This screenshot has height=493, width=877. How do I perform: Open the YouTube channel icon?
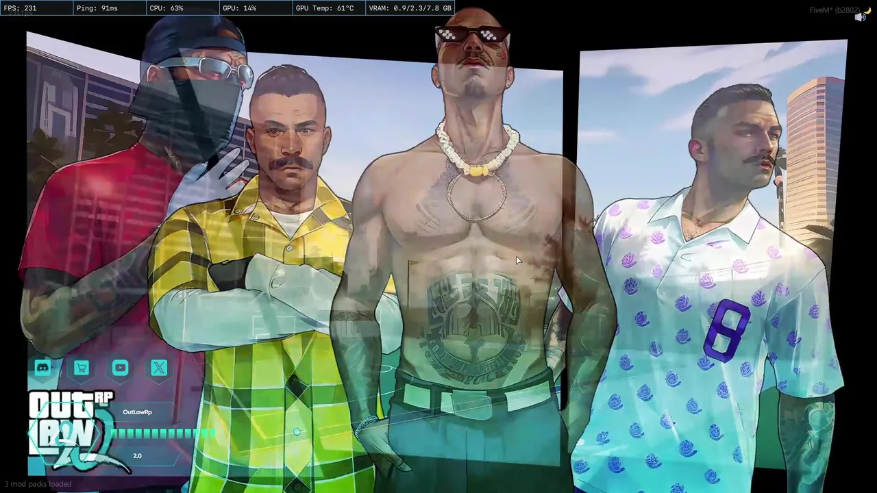(120, 368)
